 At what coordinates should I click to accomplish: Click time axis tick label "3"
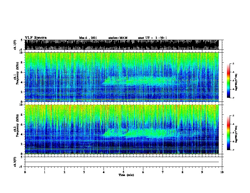click(x=84, y=172)
